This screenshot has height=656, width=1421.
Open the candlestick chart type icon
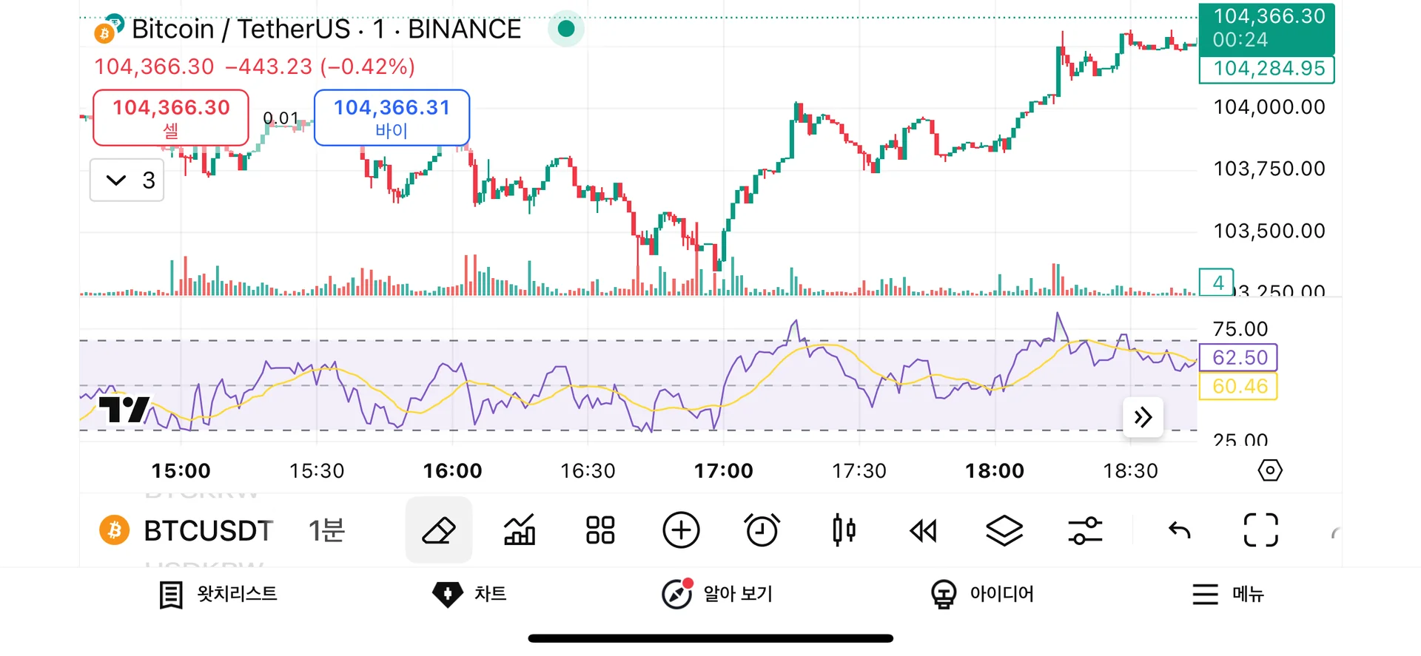tap(844, 530)
